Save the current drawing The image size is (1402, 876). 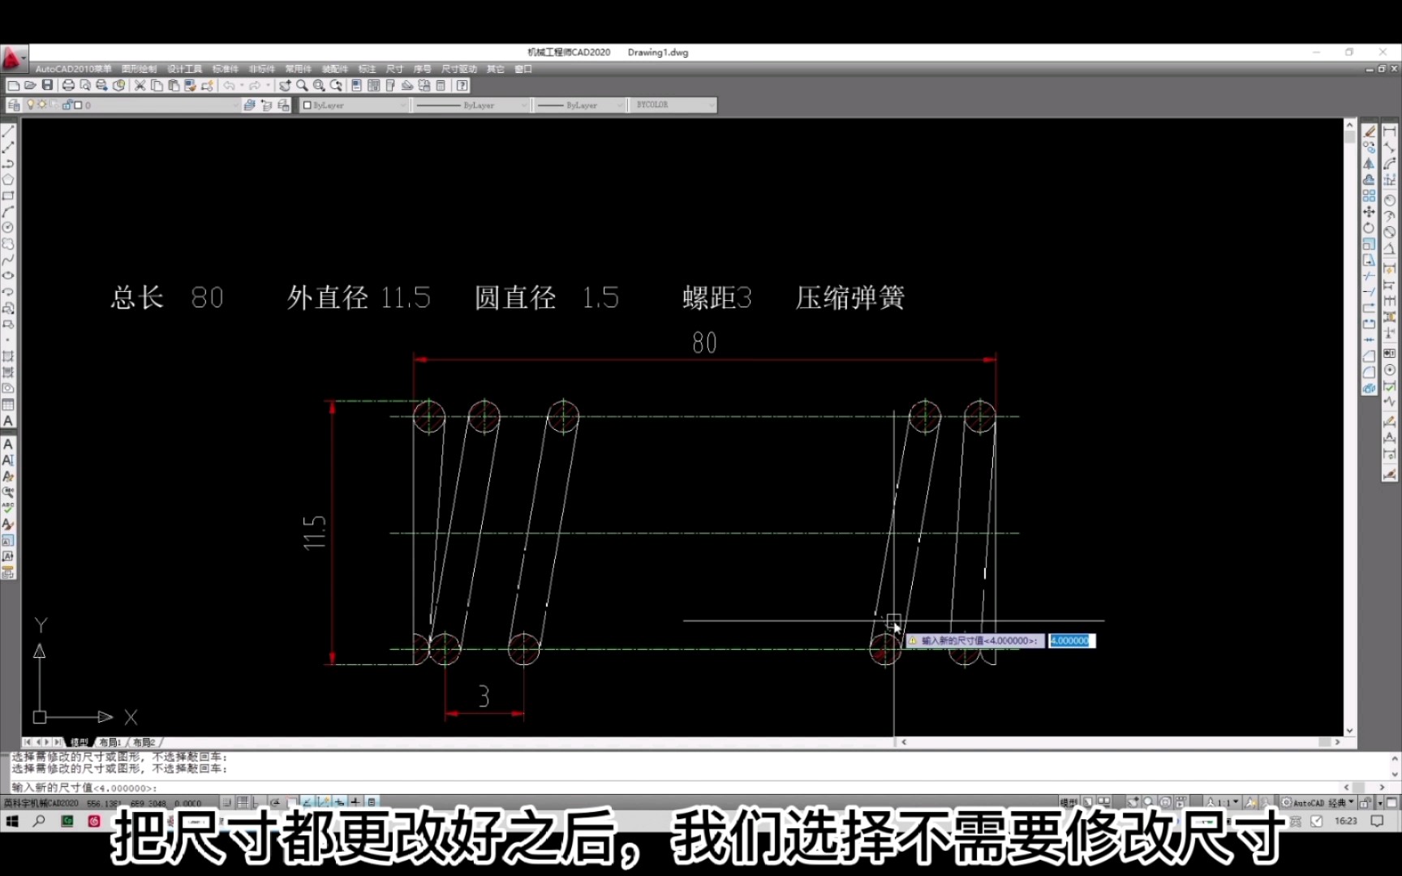pyautogui.click(x=47, y=84)
